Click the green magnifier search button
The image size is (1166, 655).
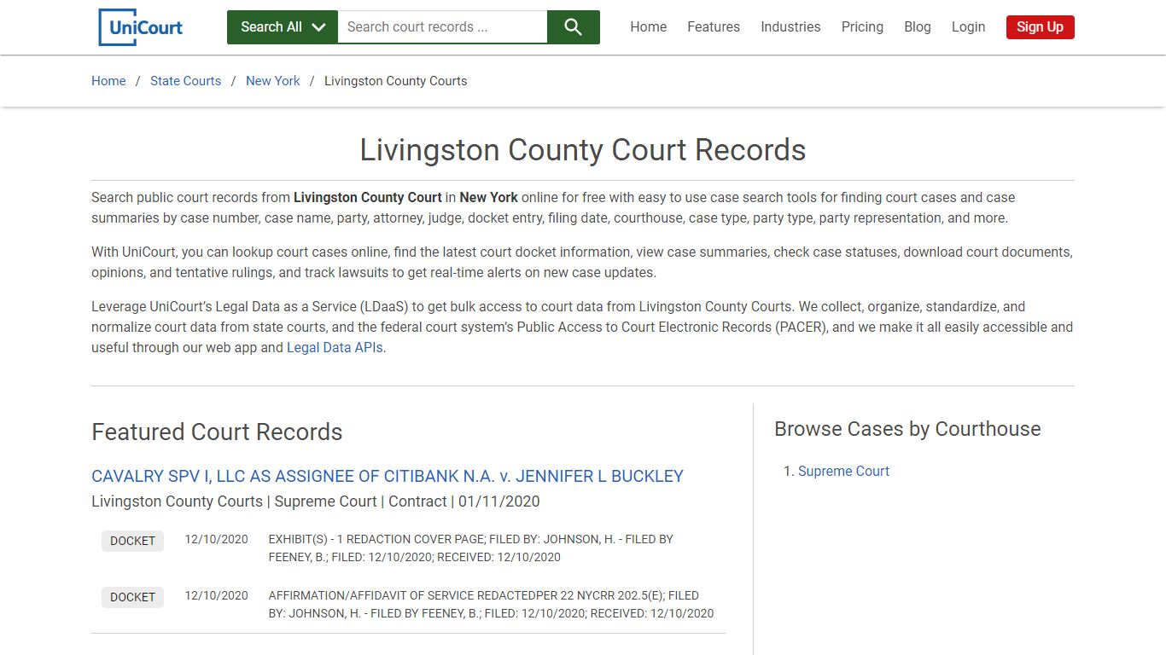(x=574, y=27)
